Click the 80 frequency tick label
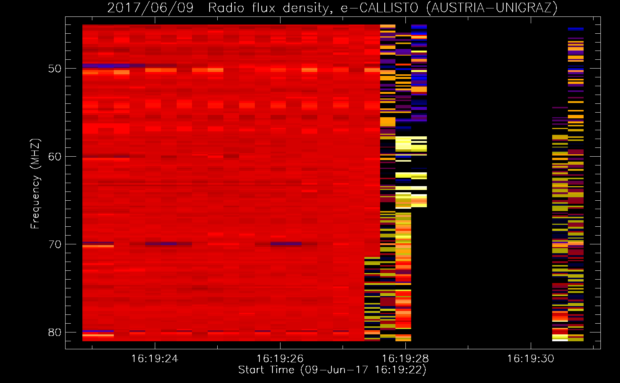 [x=55, y=332]
